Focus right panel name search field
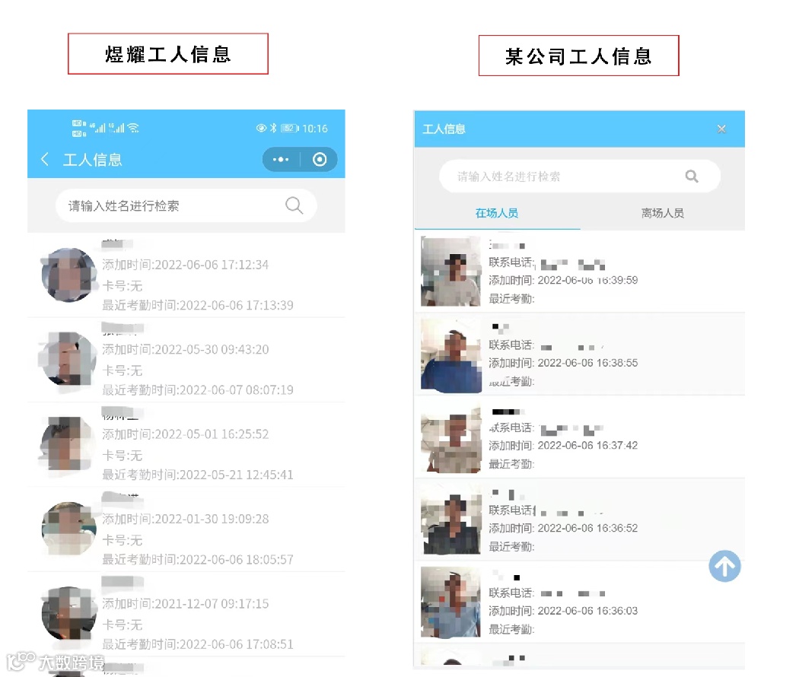799x677 pixels. [x=580, y=176]
